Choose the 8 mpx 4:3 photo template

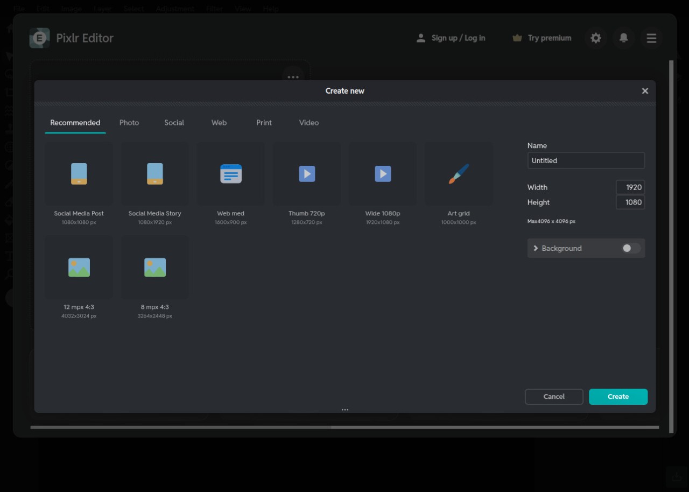coord(155,268)
